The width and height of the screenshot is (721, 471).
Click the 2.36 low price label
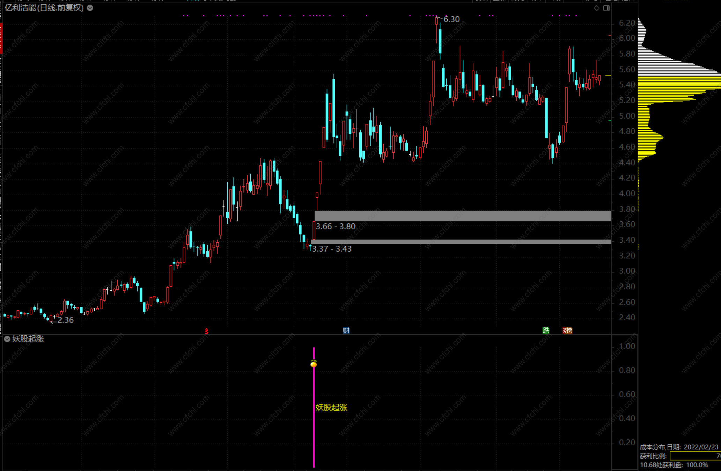[65, 320]
